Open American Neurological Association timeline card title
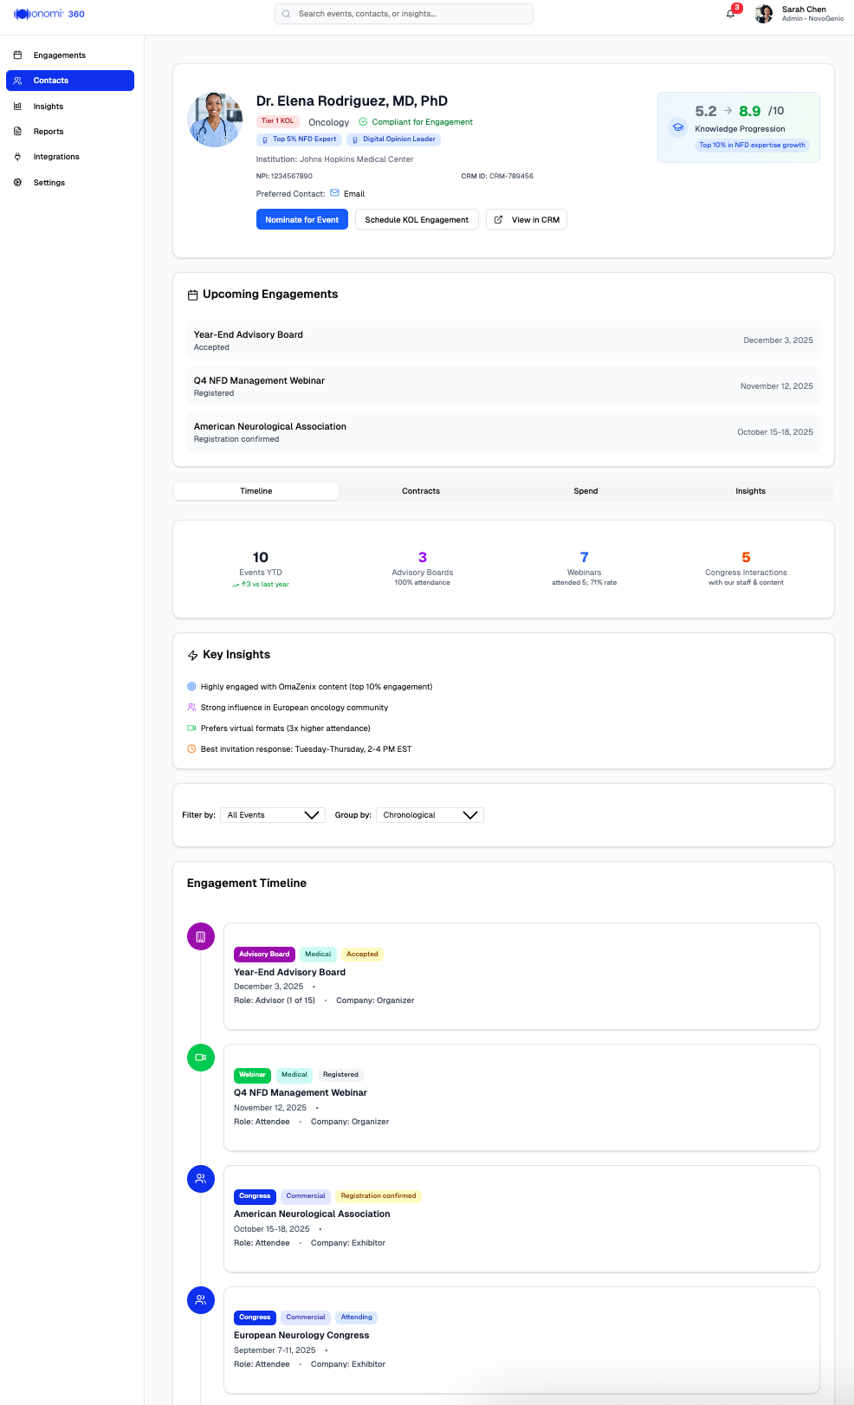 (x=312, y=1214)
